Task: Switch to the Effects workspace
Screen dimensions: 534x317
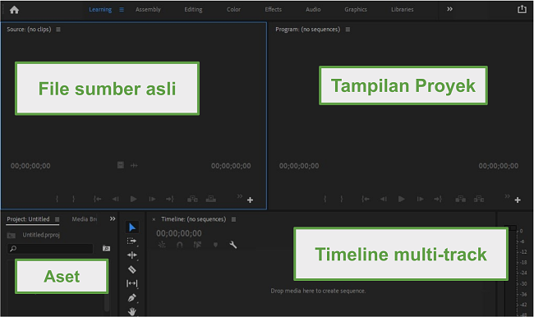Action: 273,10
